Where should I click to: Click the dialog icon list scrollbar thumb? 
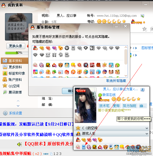click(126, 57)
